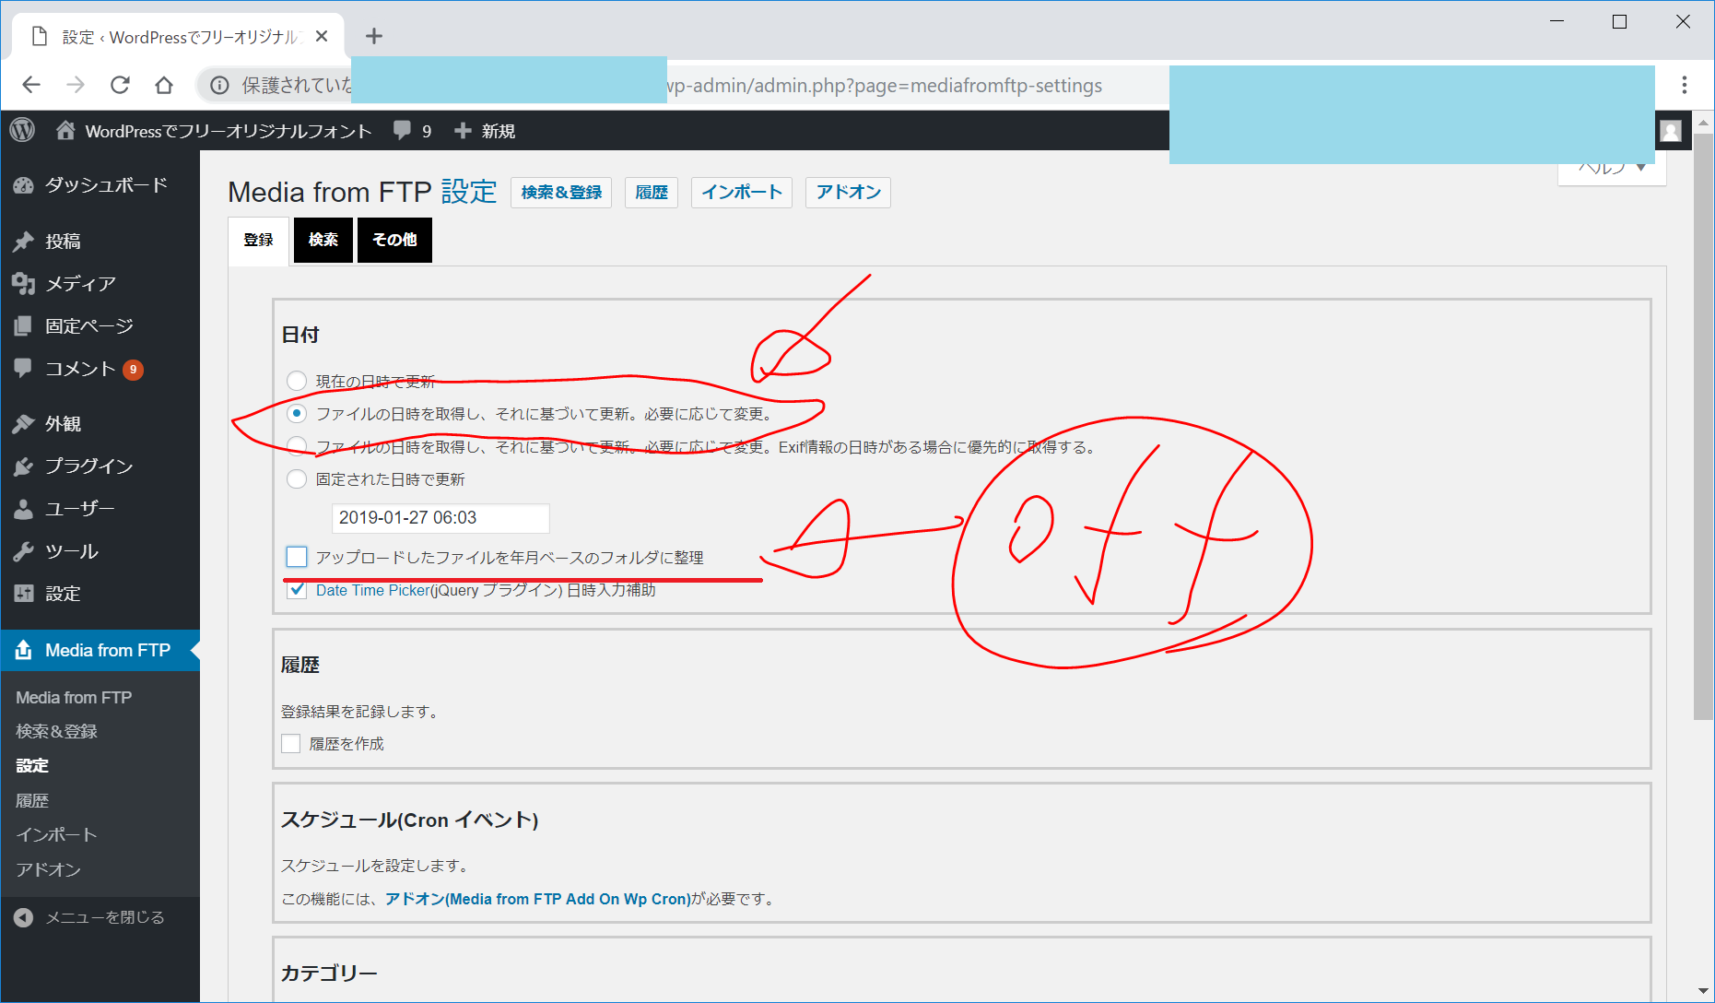Switch to the 検索 tab
This screenshot has width=1715, height=1003.
click(323, 240)
